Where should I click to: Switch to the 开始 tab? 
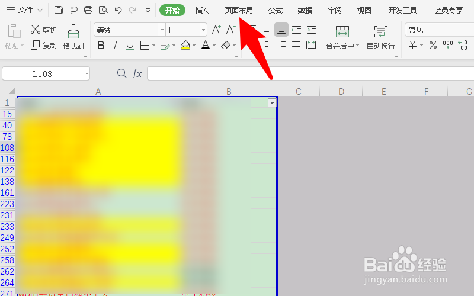click(172, 10)
